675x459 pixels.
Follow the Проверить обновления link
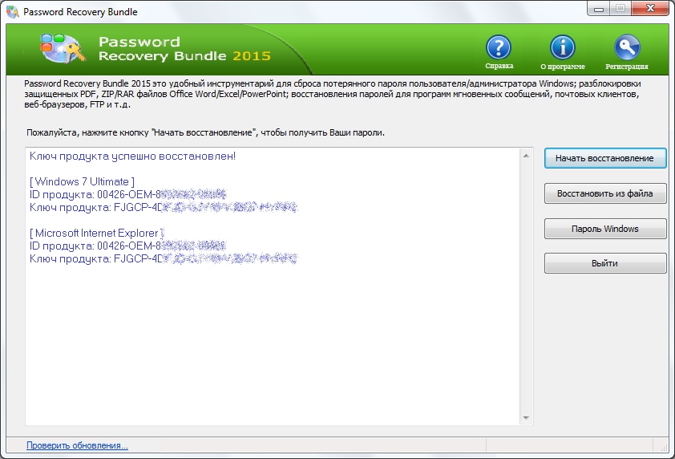tap(77, 445)
